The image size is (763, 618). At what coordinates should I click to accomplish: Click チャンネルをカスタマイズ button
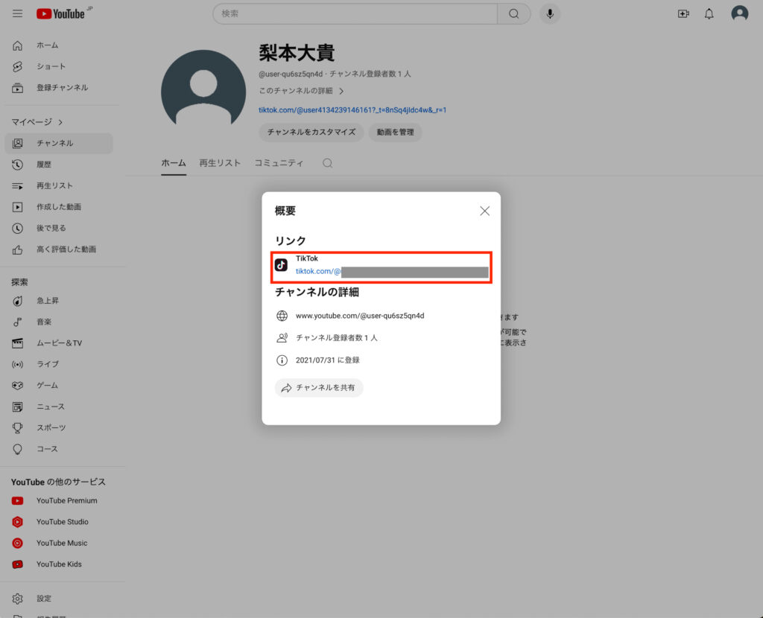click(311, 132)
